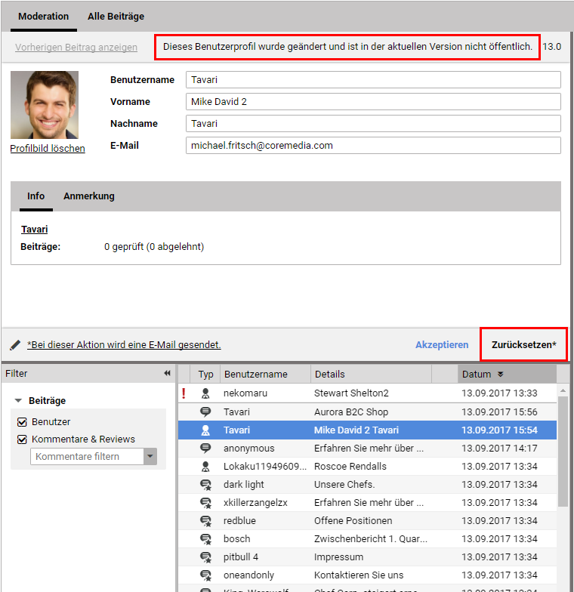Image resolution: width=574 pixels, height=592 pixels.
Task: Toggle the Kommentare & Reviews checkbox
Action: (x=22, y=439)
